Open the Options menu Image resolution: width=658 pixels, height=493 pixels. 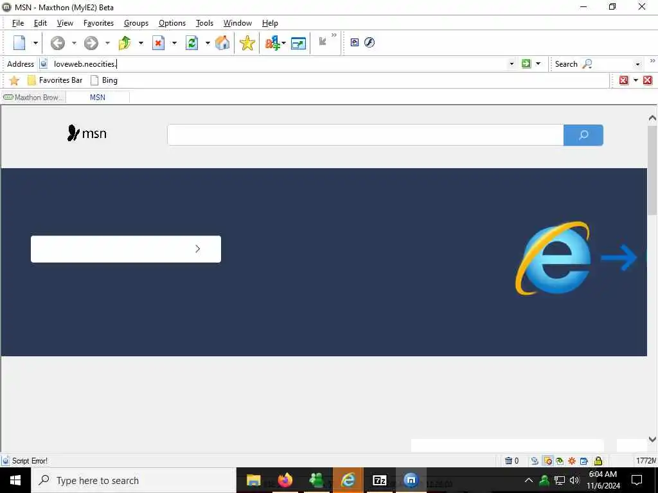(x=172, y=23)
